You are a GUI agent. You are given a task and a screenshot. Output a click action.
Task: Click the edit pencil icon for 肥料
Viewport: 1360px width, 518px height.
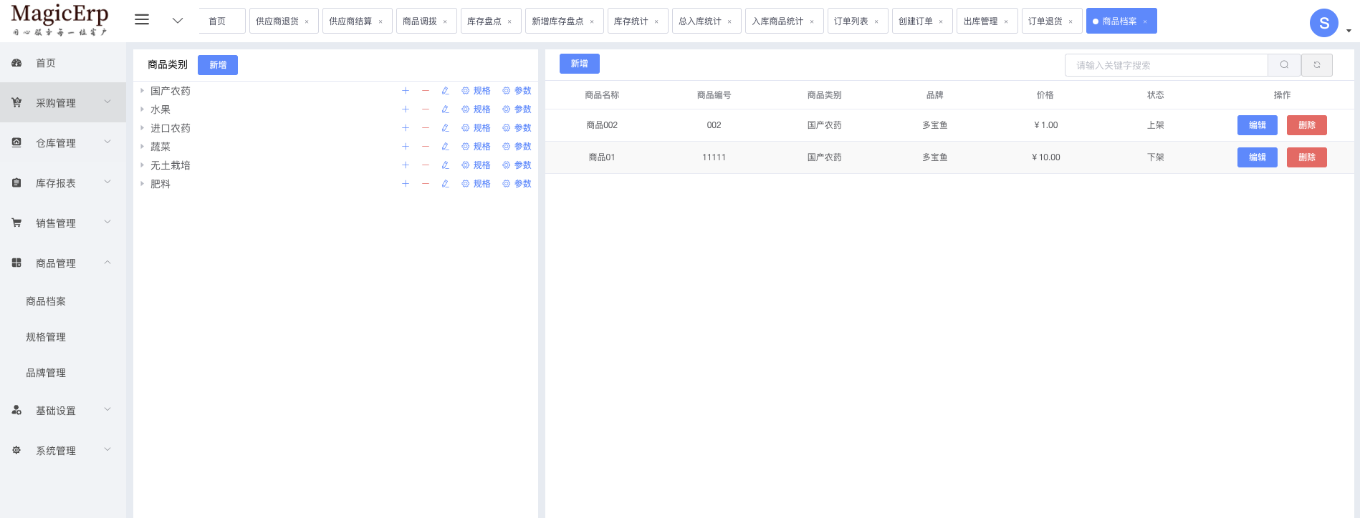pos(445,184)
